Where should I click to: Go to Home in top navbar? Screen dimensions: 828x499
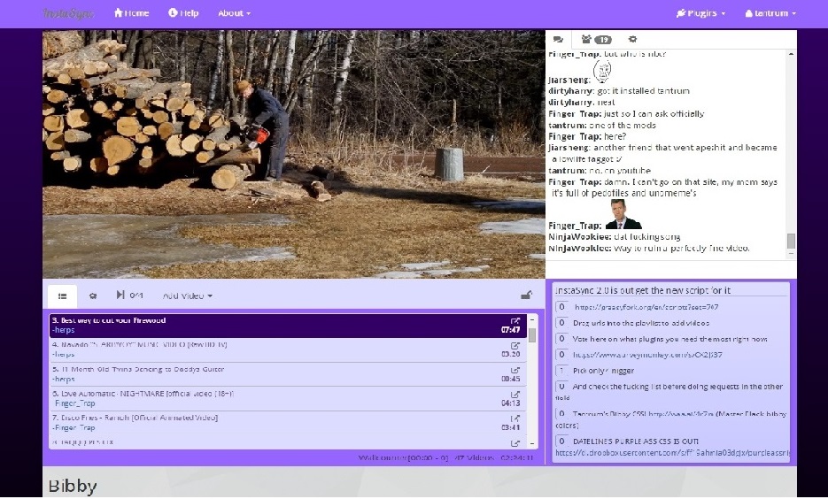[x=131, y=13]
